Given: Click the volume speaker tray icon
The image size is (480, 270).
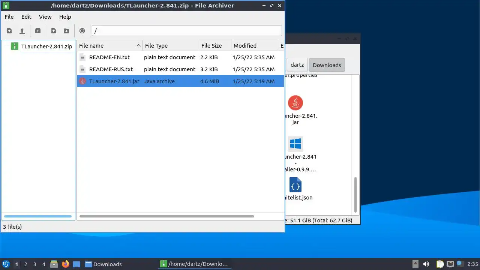Looking at the screenshot, I should point(426,264).
